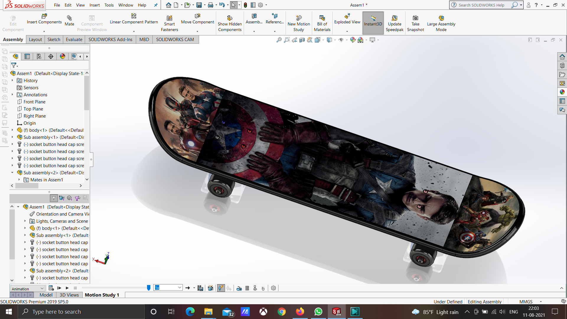Click the Take Snapshot icon
This screenshot has height=319, width=567.
(x=415, y=18)
